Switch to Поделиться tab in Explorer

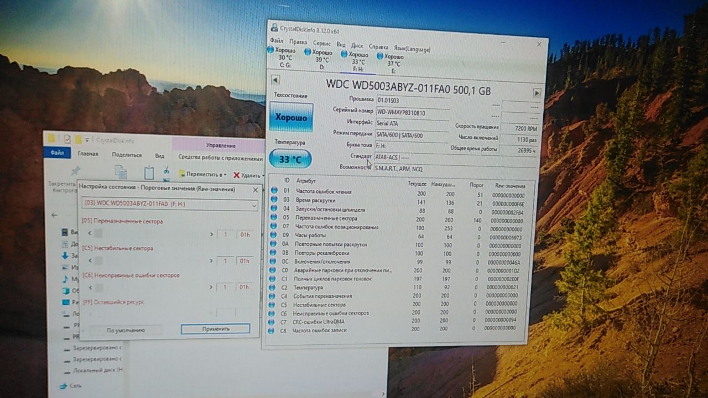pos(126,155)
